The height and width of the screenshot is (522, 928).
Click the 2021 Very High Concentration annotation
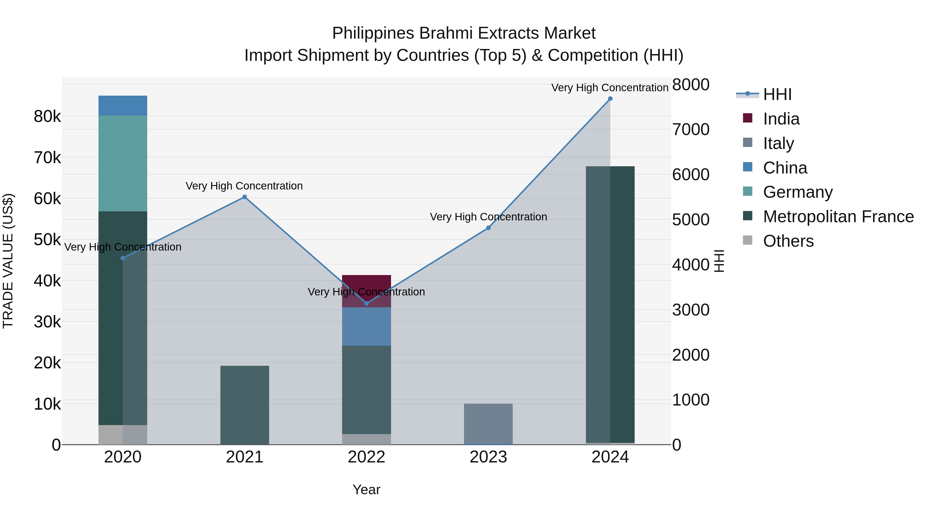coord(244,186)
